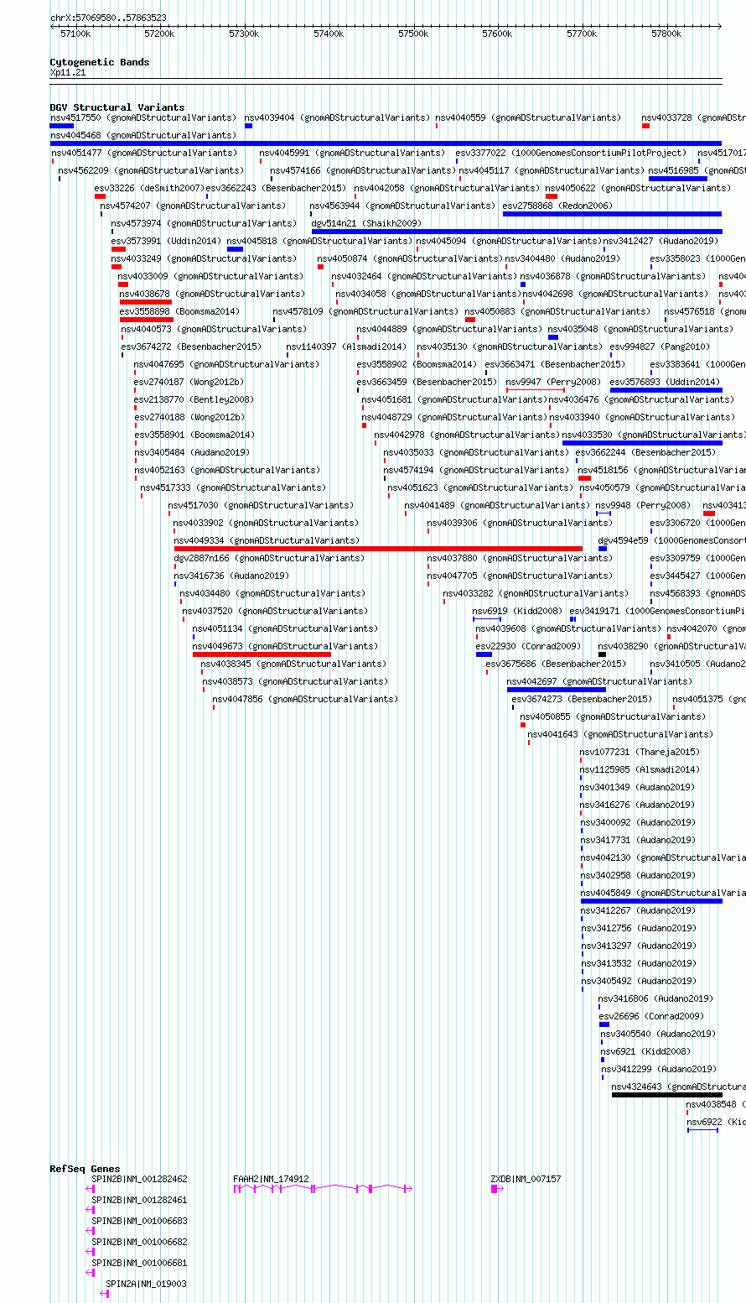746x1303 pixels.
Task: Click the esv2740187 (Wong2012b) label
Action: (x=189, y=382)
